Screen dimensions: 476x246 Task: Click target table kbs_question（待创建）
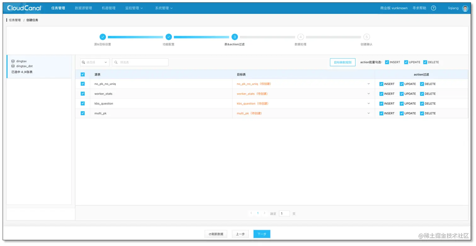click(253, 103)
